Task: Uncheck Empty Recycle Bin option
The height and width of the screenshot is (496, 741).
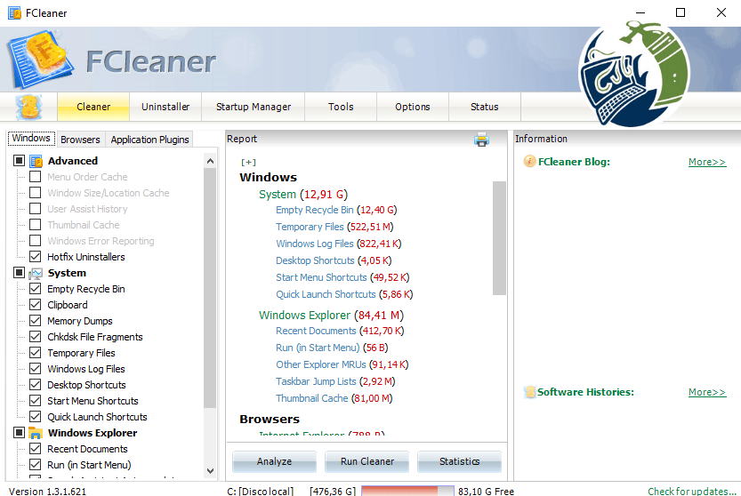Action: pos(35,289)
